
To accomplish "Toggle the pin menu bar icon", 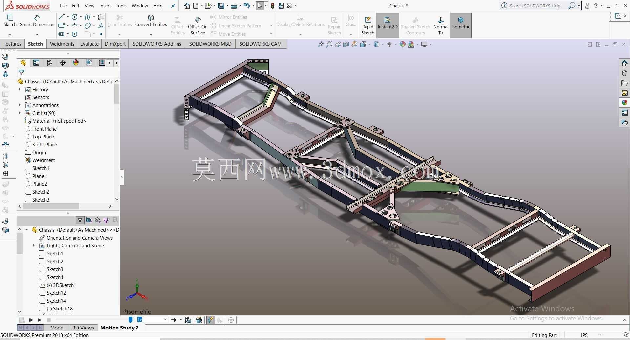I will pos(173,6).
